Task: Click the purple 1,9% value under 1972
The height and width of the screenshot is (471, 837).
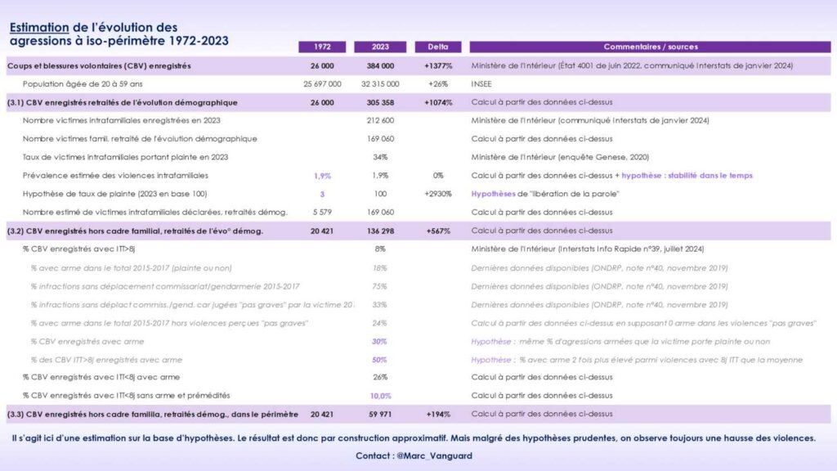Action: [x=322, y=176]
